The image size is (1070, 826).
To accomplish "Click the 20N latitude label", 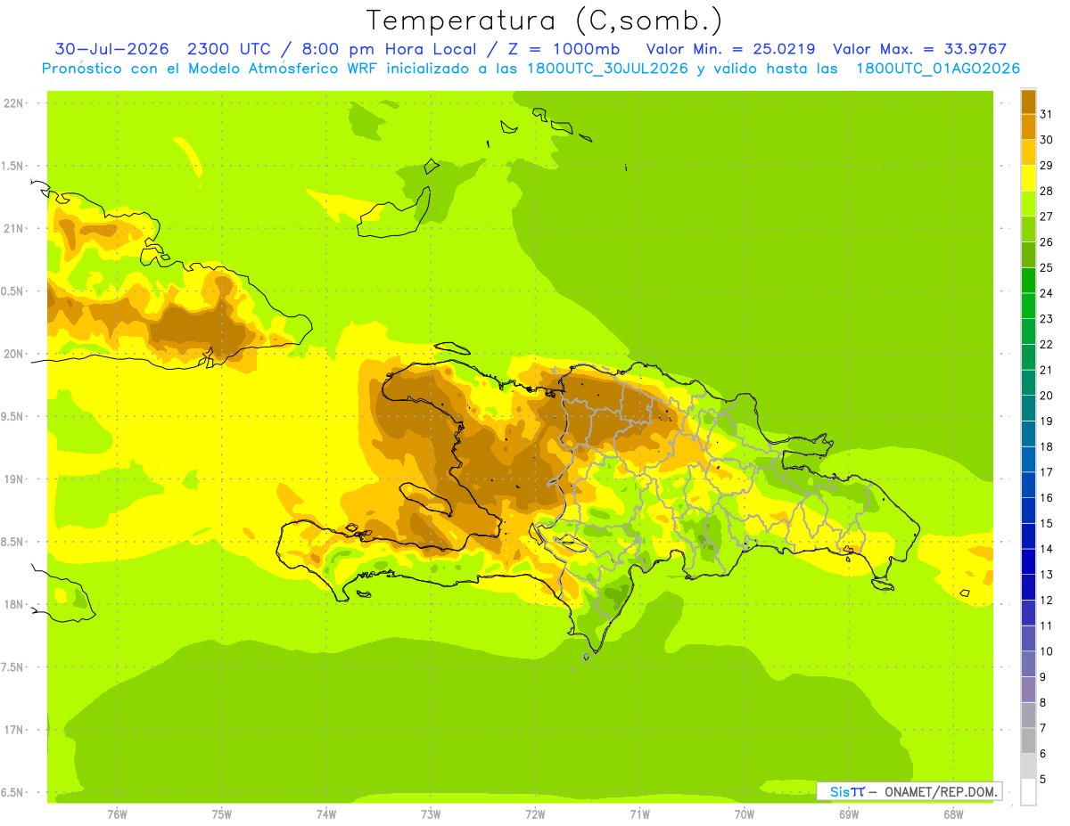I will tap(13, 354).
